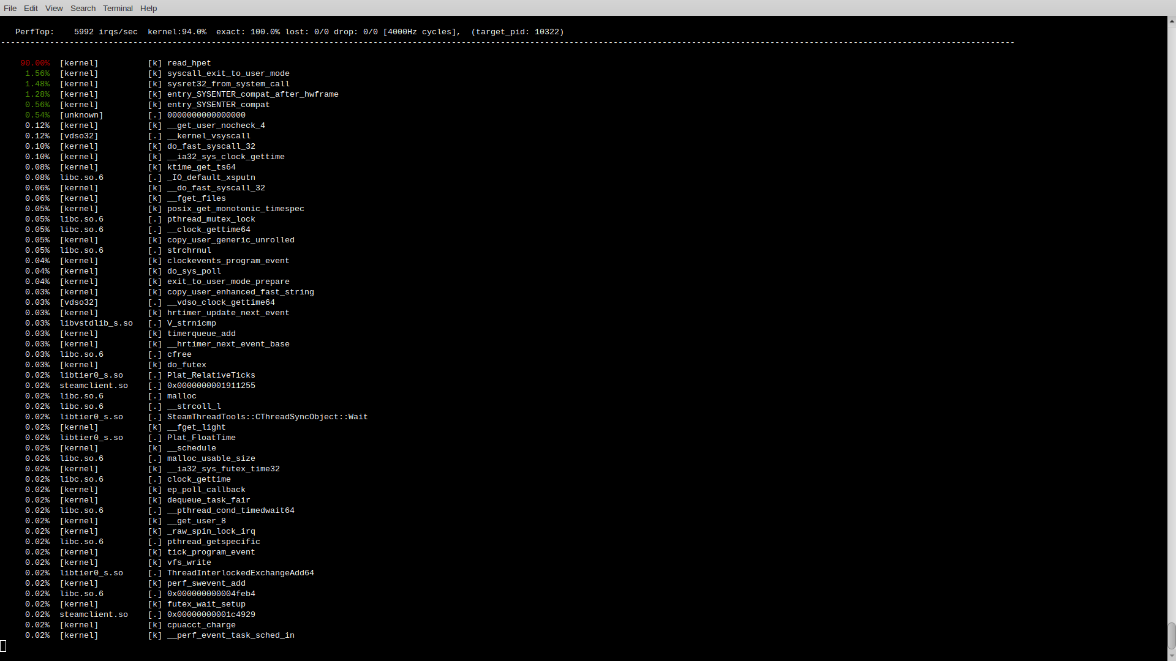
Task: Click __kernel_vsyscall symbol
Action: pyautogui.click(x=208, y=136)
